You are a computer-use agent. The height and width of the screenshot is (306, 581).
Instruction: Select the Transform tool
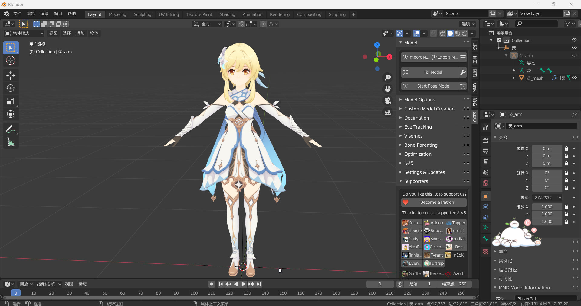pos(11,114)
